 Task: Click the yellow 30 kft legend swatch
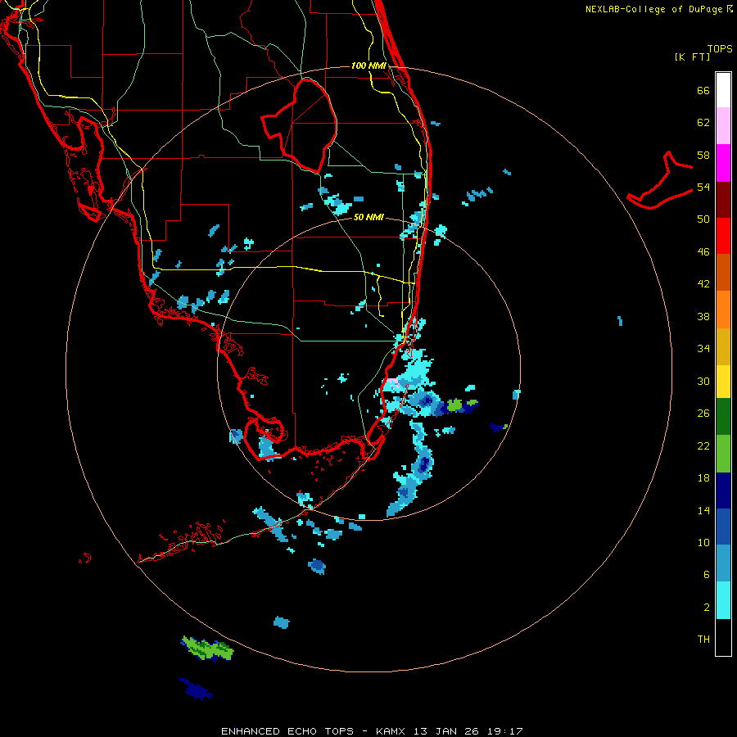[x=723, y=381]
